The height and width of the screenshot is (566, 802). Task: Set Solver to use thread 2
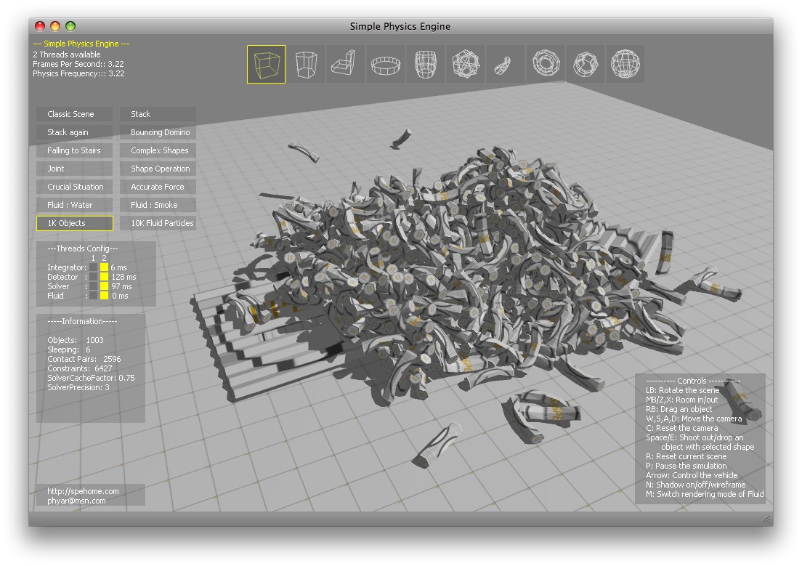104,286
